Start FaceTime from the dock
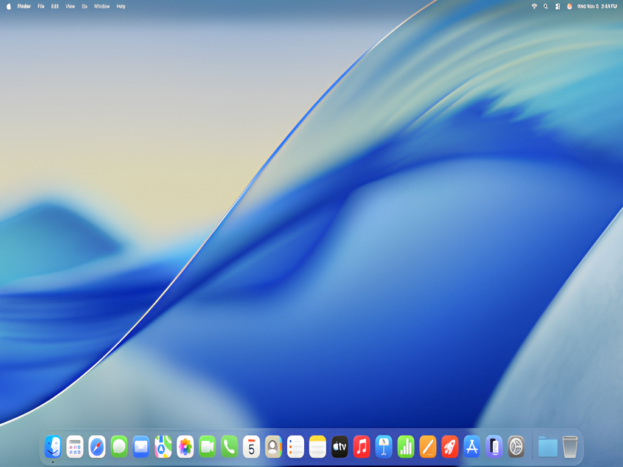 (x=207, y=447)
